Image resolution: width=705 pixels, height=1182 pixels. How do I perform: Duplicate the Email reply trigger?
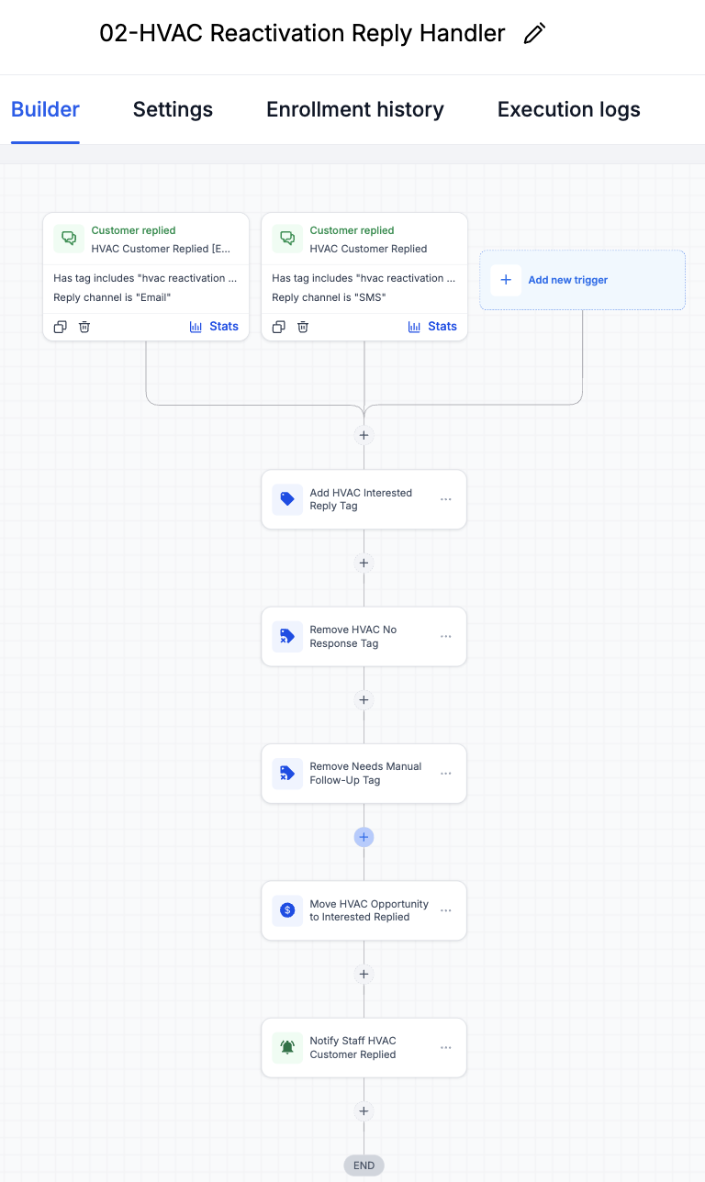click(x=60, y=327)
